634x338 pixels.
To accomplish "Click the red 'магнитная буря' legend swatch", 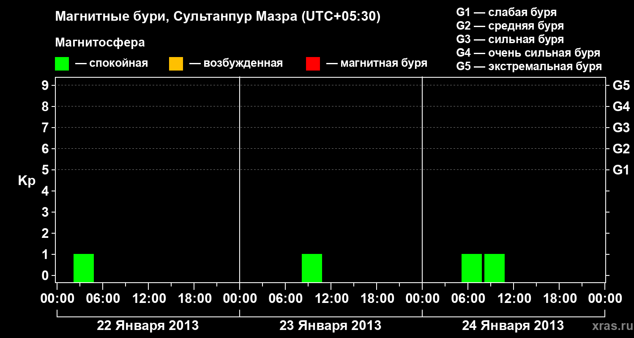I will click(313, 63).
